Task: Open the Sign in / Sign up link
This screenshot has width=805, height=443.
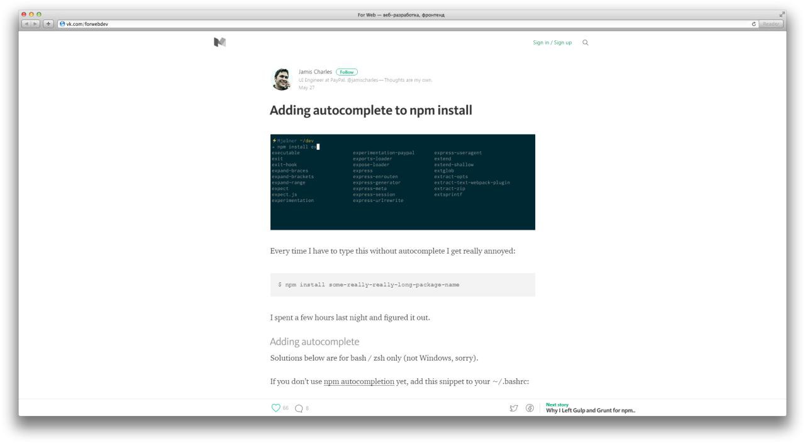Action: point(552,42)
